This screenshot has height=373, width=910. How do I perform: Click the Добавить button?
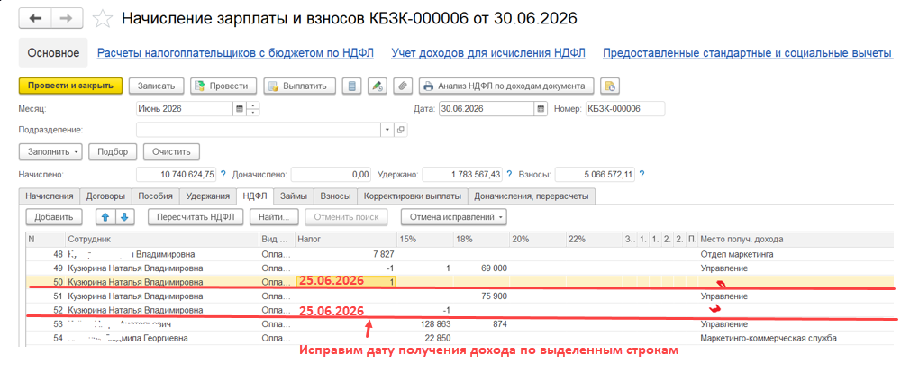pyautogui.click(x=53, y=217)
